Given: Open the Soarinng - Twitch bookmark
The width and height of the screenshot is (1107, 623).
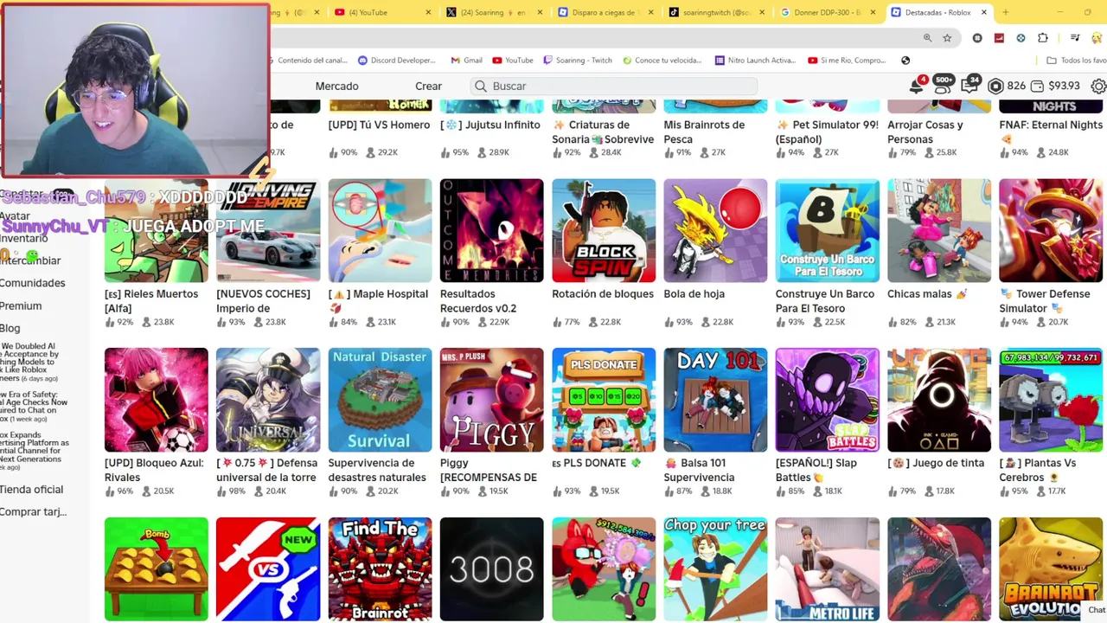Looking at the screenshot, I should pyautogui.click(x=578, y=61).
